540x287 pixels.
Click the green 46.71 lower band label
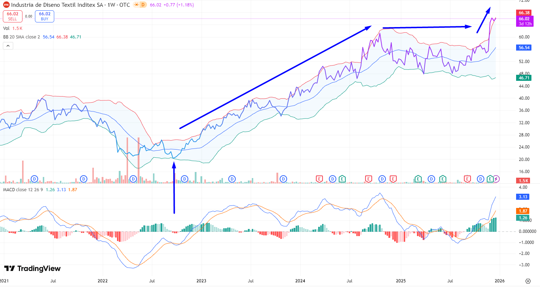[x=524, y=78]
